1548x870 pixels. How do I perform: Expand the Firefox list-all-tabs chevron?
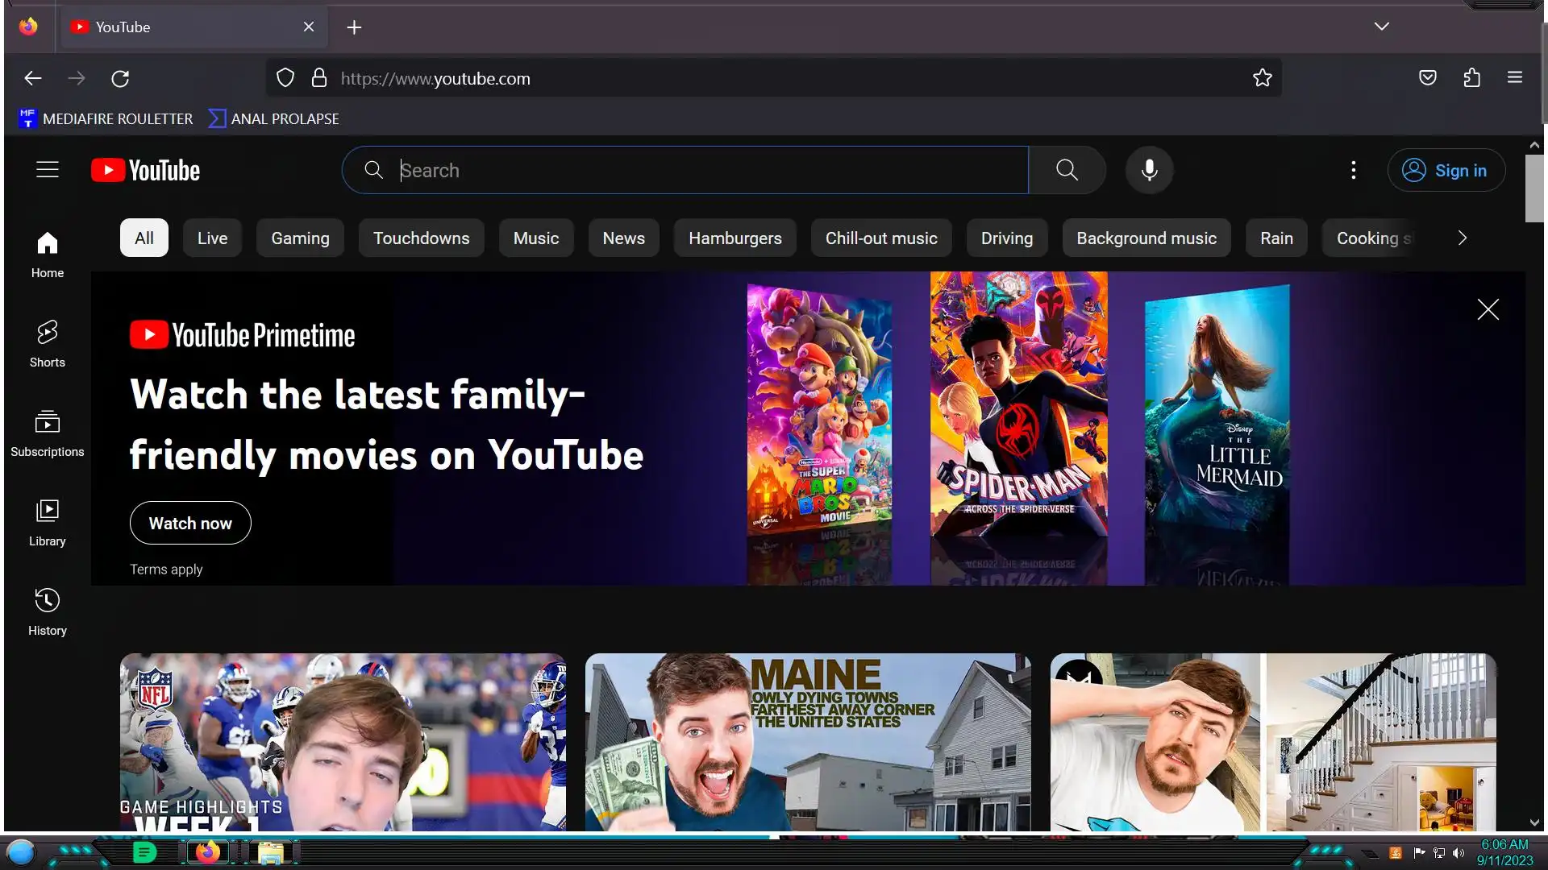coord(1381,27)
